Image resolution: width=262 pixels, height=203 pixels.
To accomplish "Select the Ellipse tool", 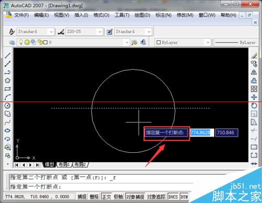I will pos(7,131).
